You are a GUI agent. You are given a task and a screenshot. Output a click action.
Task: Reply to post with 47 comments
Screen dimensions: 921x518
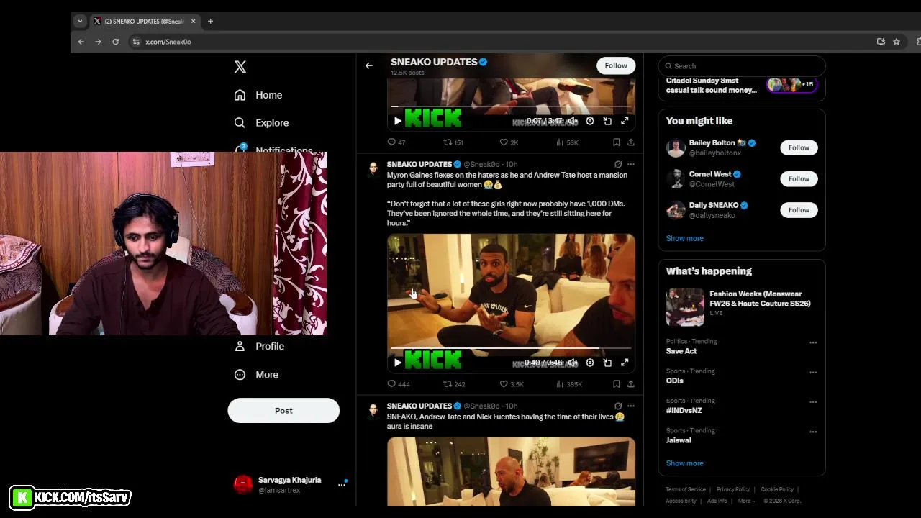coord(396,142)
